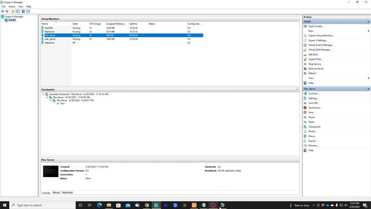This screenshot has height=209, width=371.
Task: Select the web_server virtual machine
Action: click(x=50, y=39)
